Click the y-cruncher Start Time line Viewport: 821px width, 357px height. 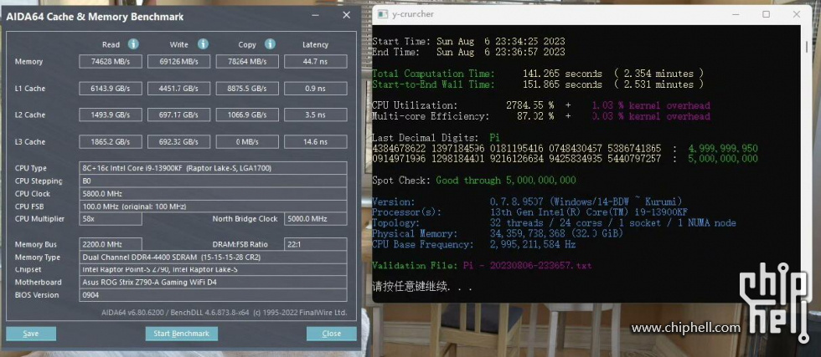click(x=468, y=41)
